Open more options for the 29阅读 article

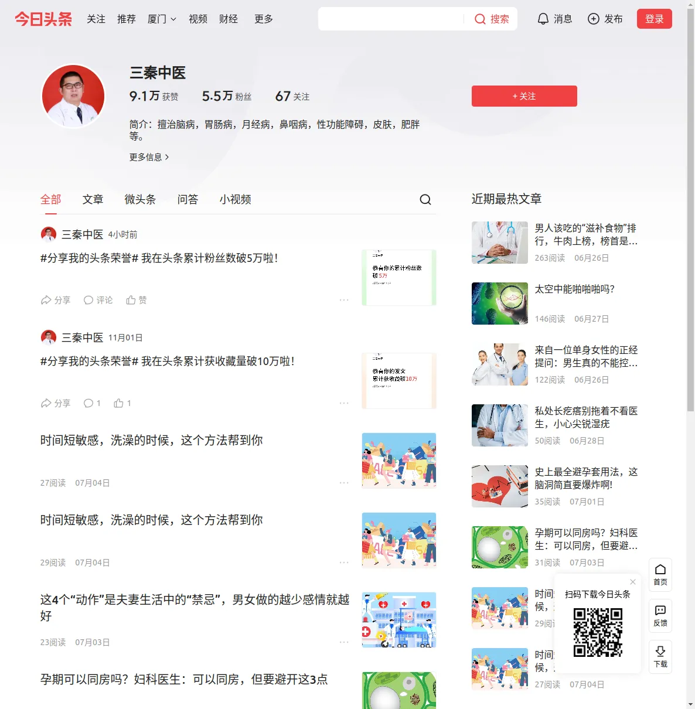(x=344, y=563)
